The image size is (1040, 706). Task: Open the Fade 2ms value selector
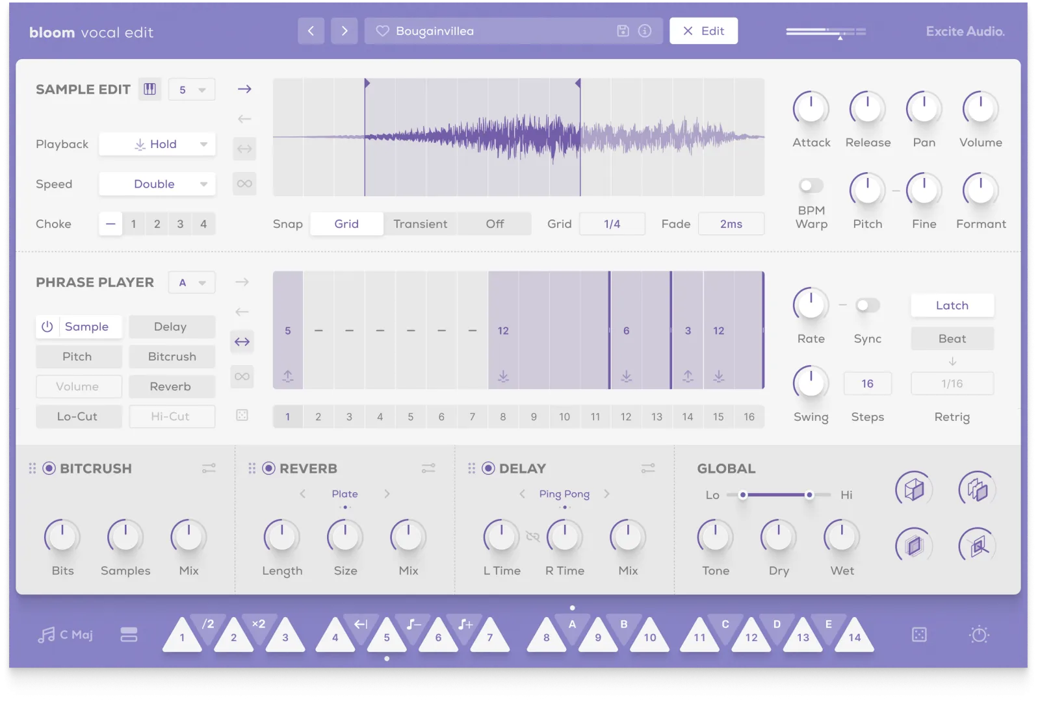731,224
